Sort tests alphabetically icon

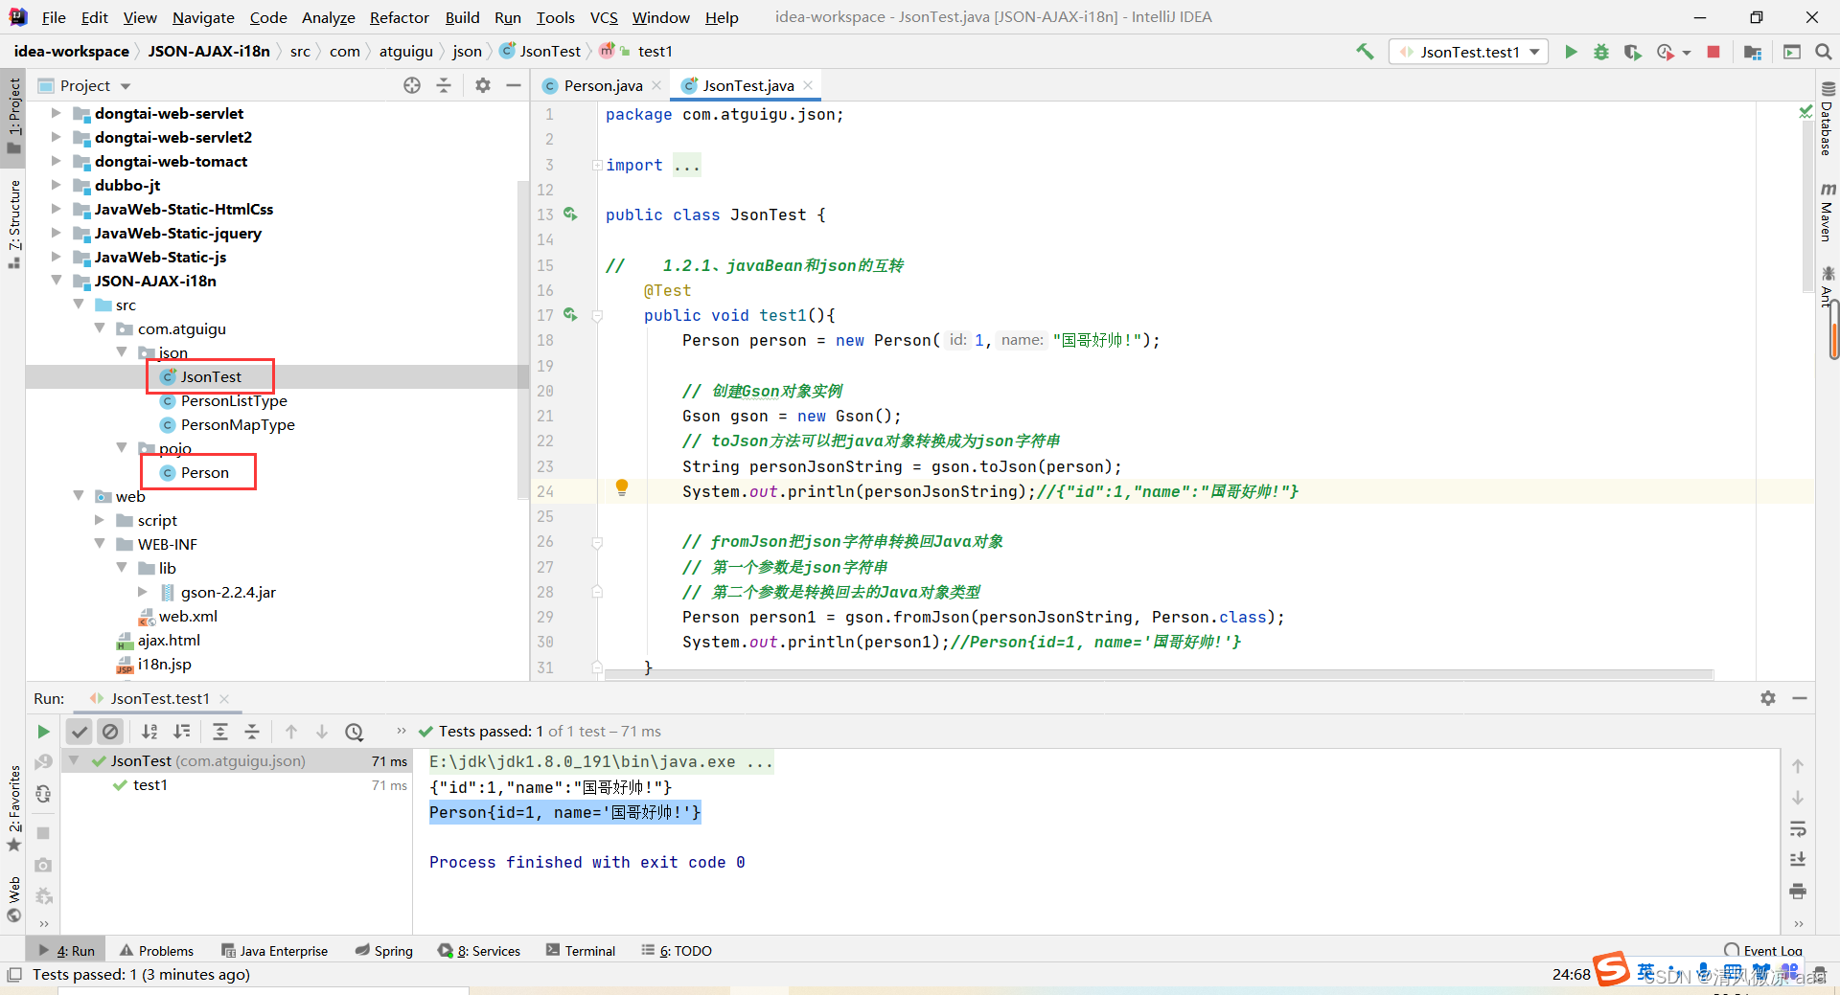coord(149,732)
